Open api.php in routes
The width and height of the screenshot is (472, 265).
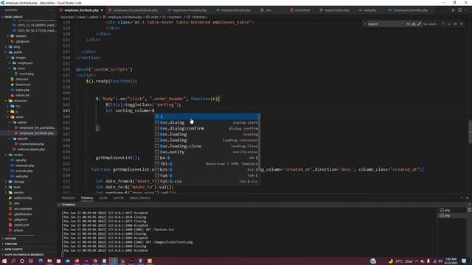(x=21, y=160)
